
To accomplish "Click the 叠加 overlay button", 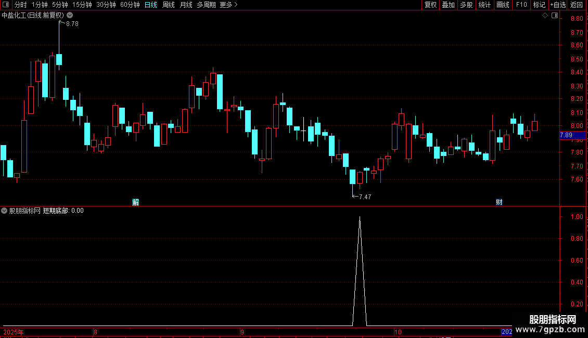I will tap(448, 5).
